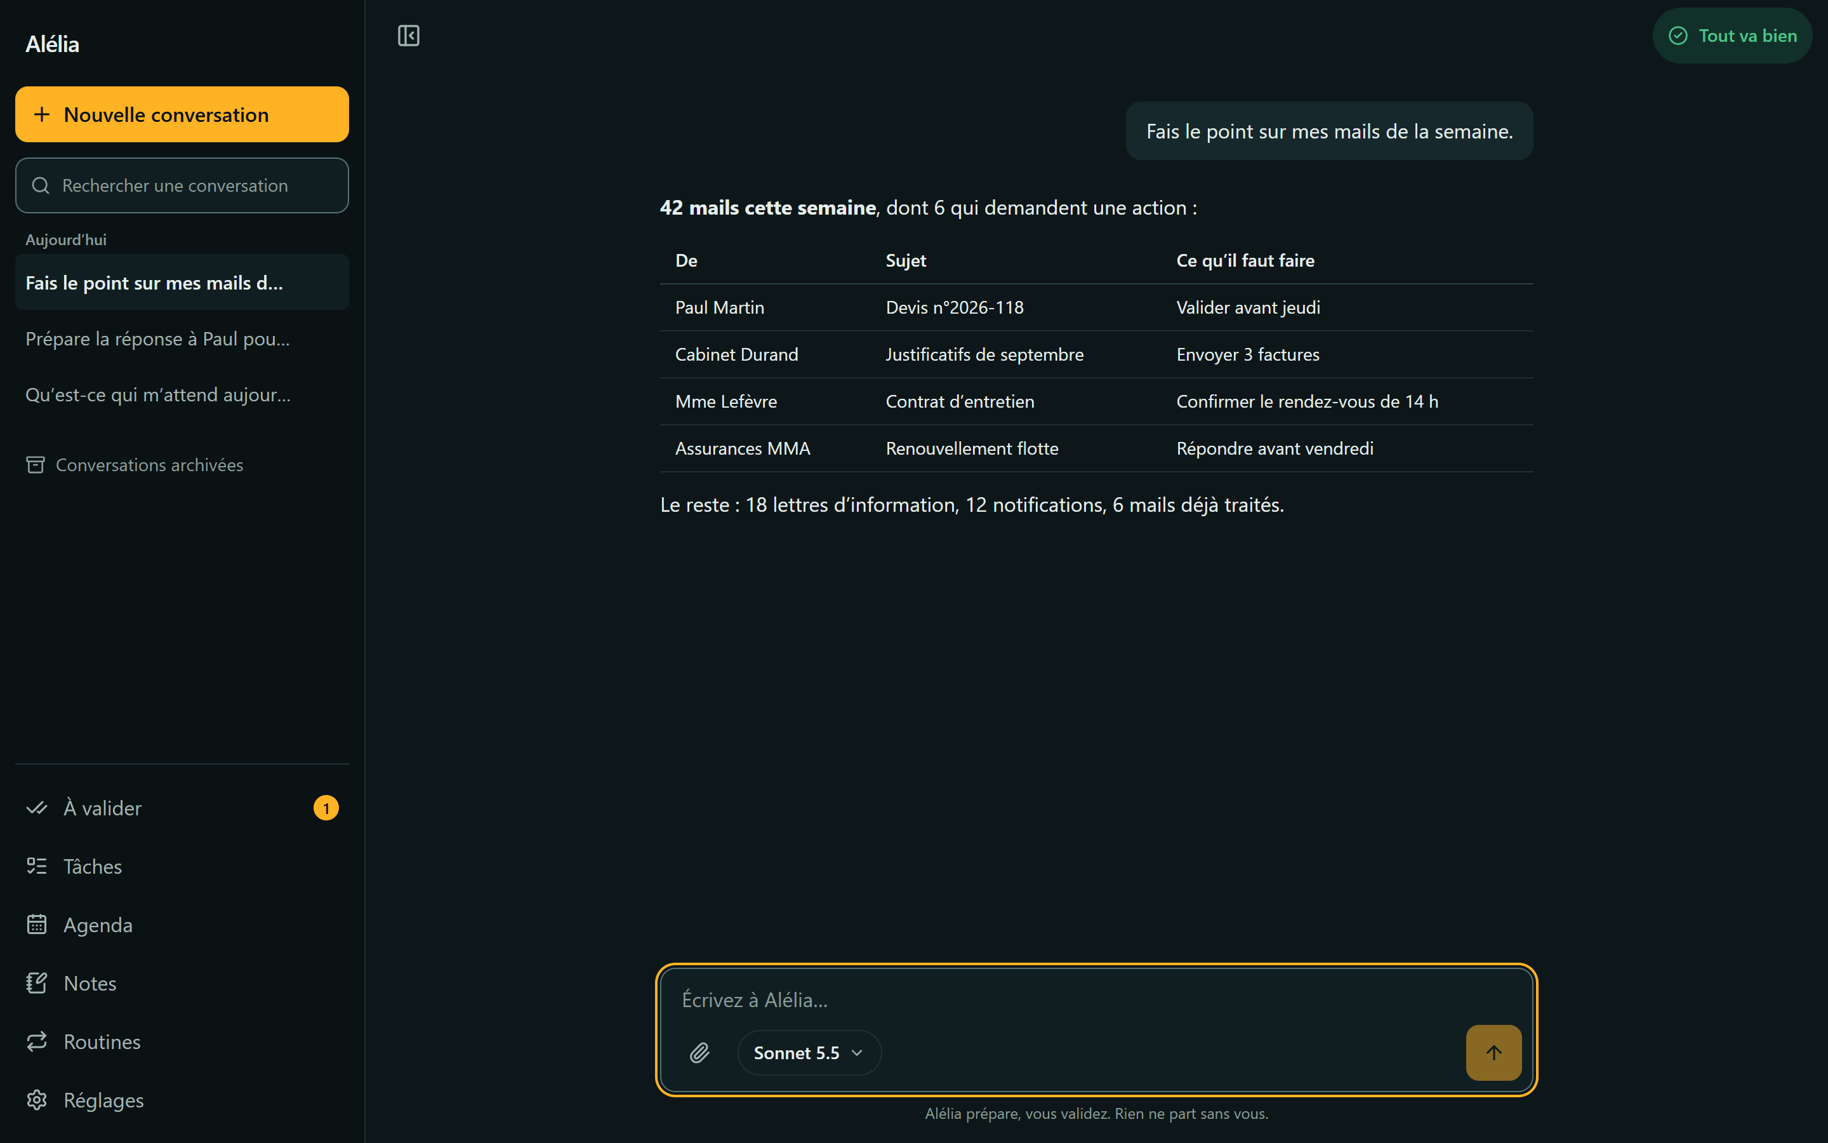Select conversation Fais le point sur mes mails
Screen dimensions: 1828x1143
click(x=182, y=283)
